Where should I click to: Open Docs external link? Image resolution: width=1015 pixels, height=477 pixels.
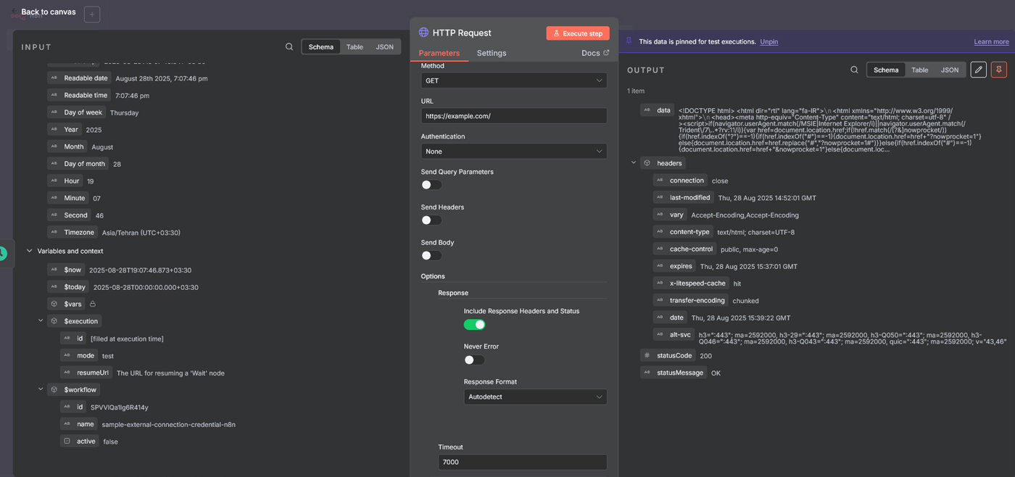click(594, 53)
